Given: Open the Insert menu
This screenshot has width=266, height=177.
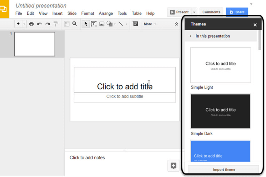Looking at the screenshot, I should (57, 13).
